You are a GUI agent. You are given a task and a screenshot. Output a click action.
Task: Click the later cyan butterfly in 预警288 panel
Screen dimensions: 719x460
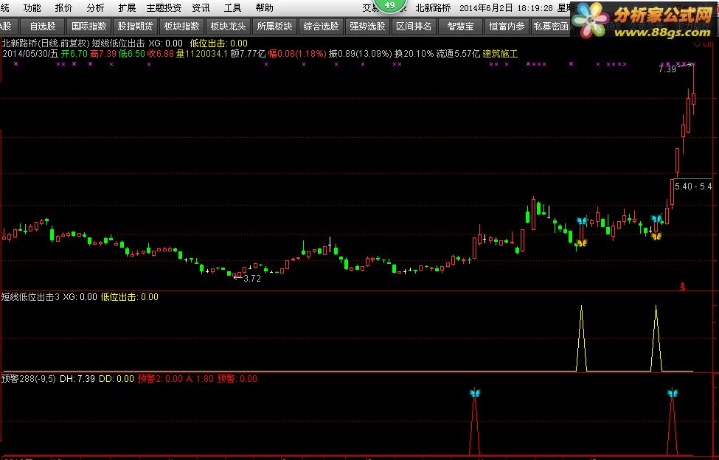point(673,393)
